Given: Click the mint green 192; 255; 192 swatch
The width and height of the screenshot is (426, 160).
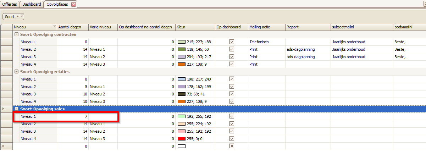Looking at the screenshot, I should pos(182,116).
